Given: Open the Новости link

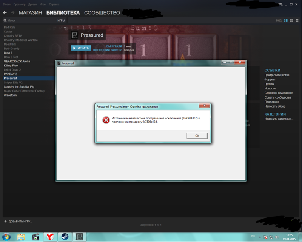Looking at the screenshot, I should click(x=270, y=88).
